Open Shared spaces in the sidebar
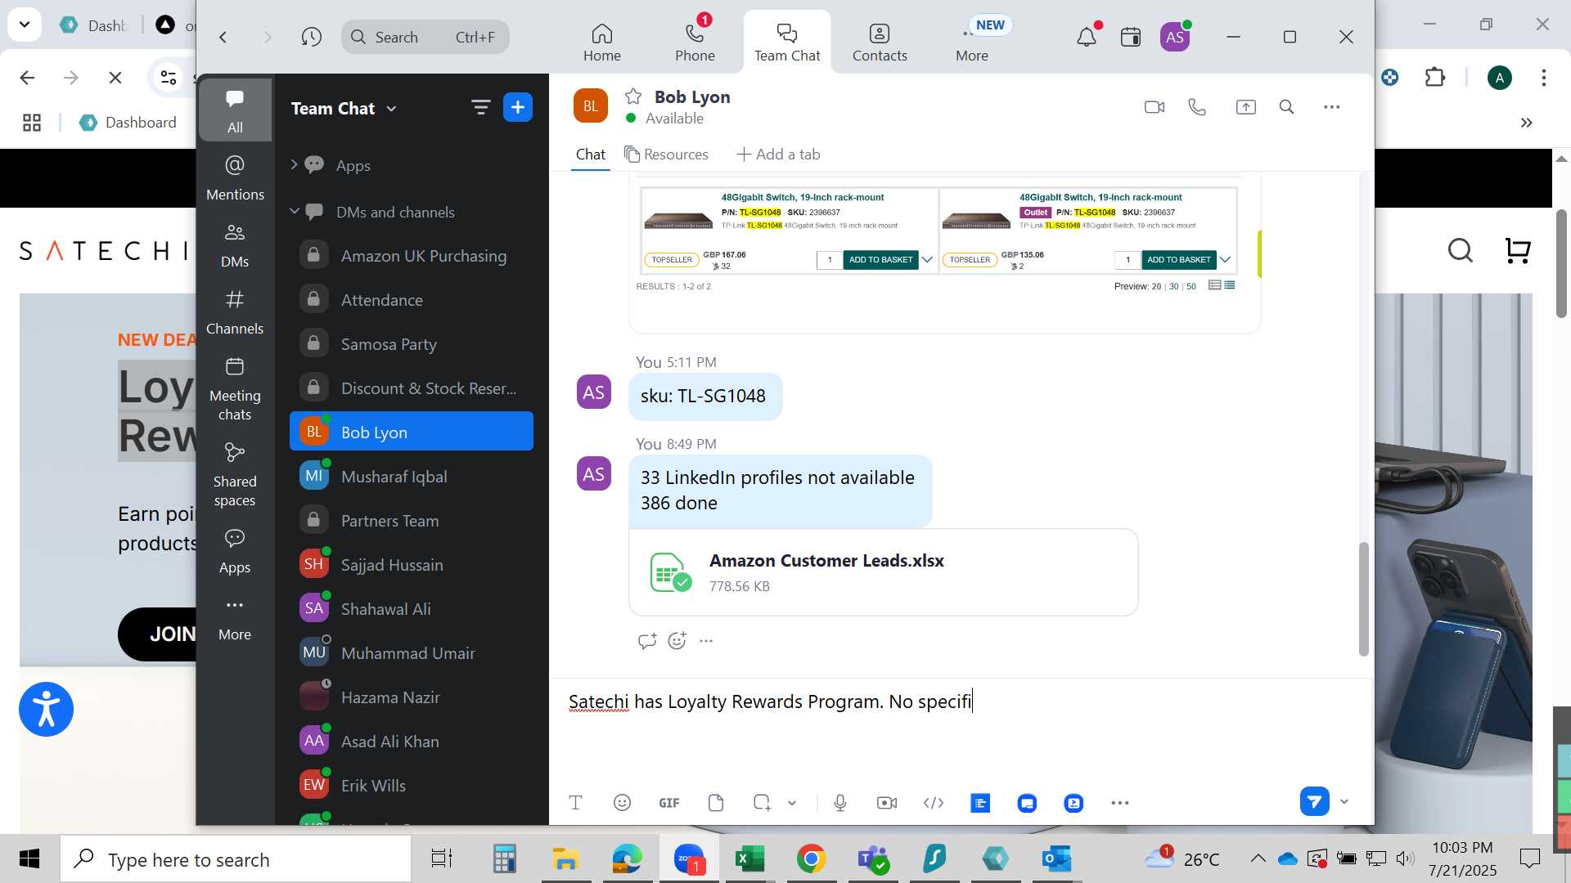1571x883 pixels. coord(235,474)
